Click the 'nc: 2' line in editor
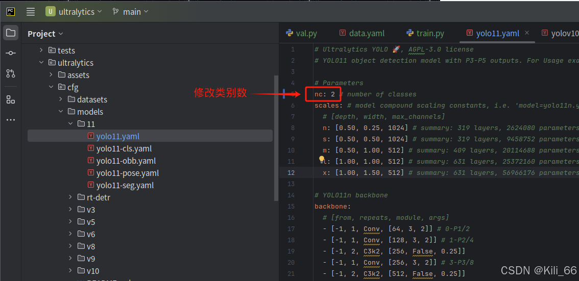The height and width of the screenshot is (281, 579). [x=366, y=94]
